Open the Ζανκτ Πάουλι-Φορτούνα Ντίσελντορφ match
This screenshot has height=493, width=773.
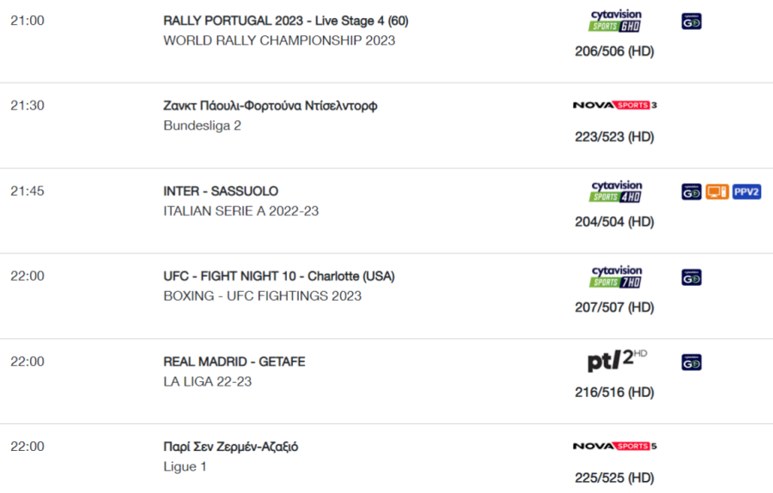click(271, 106)
